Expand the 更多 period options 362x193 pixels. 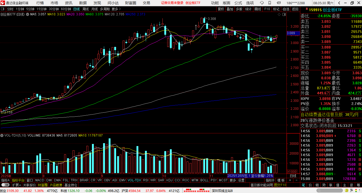pos(115,9)
